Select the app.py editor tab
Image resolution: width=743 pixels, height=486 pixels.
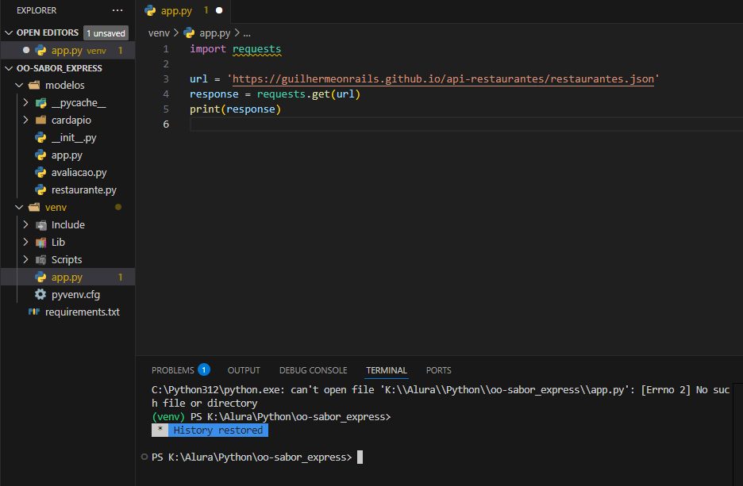point(183,10)
